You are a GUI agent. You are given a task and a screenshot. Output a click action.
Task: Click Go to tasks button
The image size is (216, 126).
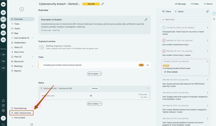(x=94, y=74)
